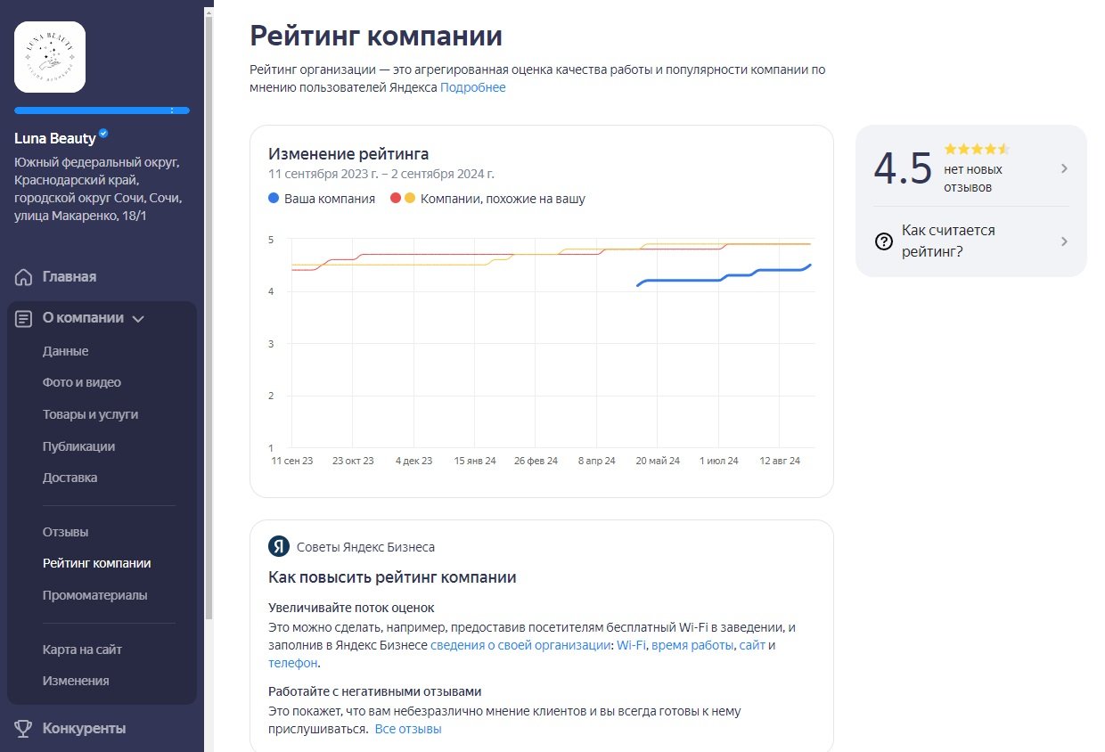Click the 11 сен 23 axis label
Viewport: 1105px width, 752px height.
(x=292, y=461)
